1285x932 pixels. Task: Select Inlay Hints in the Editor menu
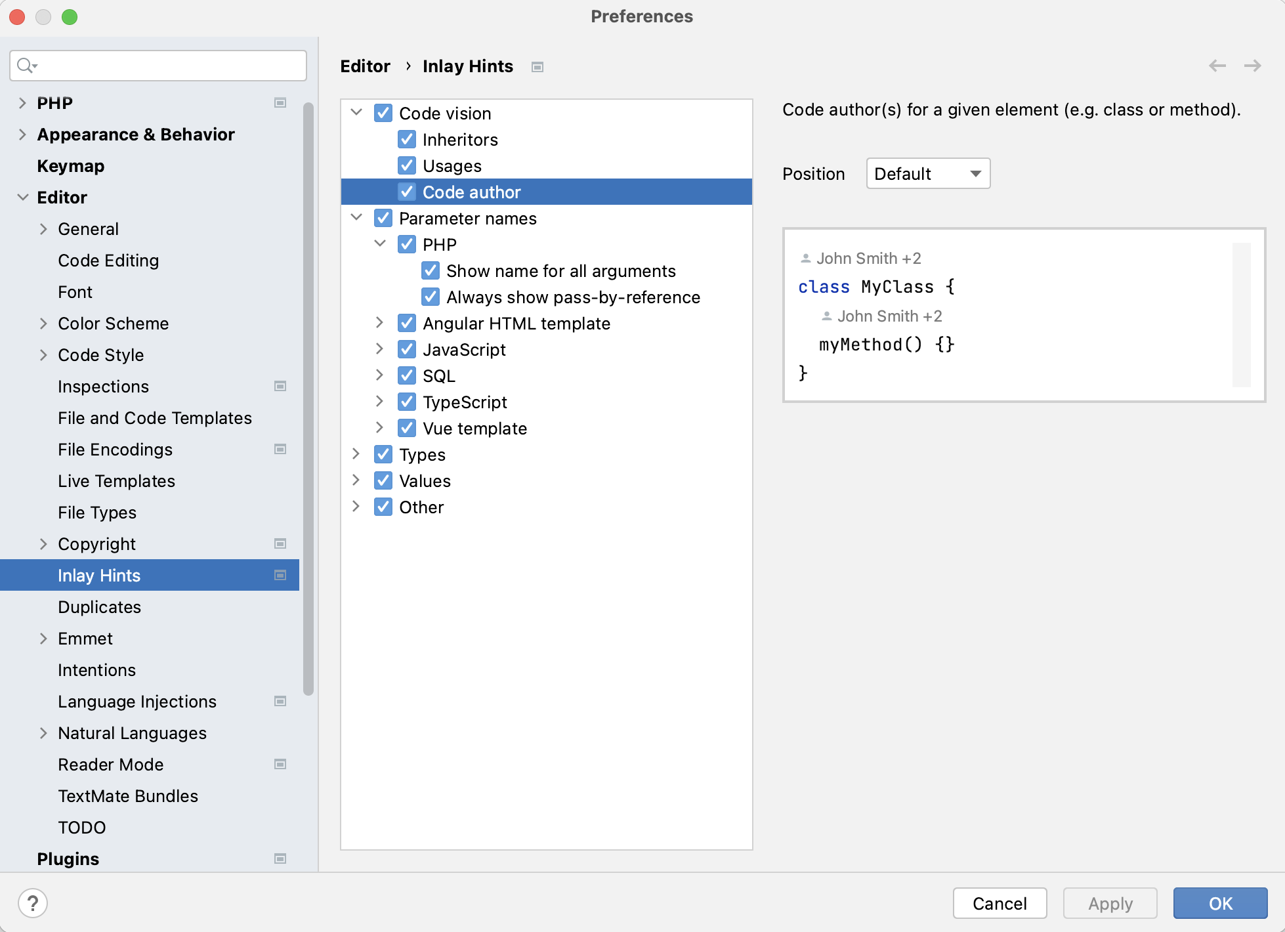pos(98,575)
